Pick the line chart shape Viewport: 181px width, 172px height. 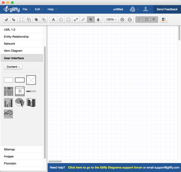pyautogui.click(x=8, y=114)
